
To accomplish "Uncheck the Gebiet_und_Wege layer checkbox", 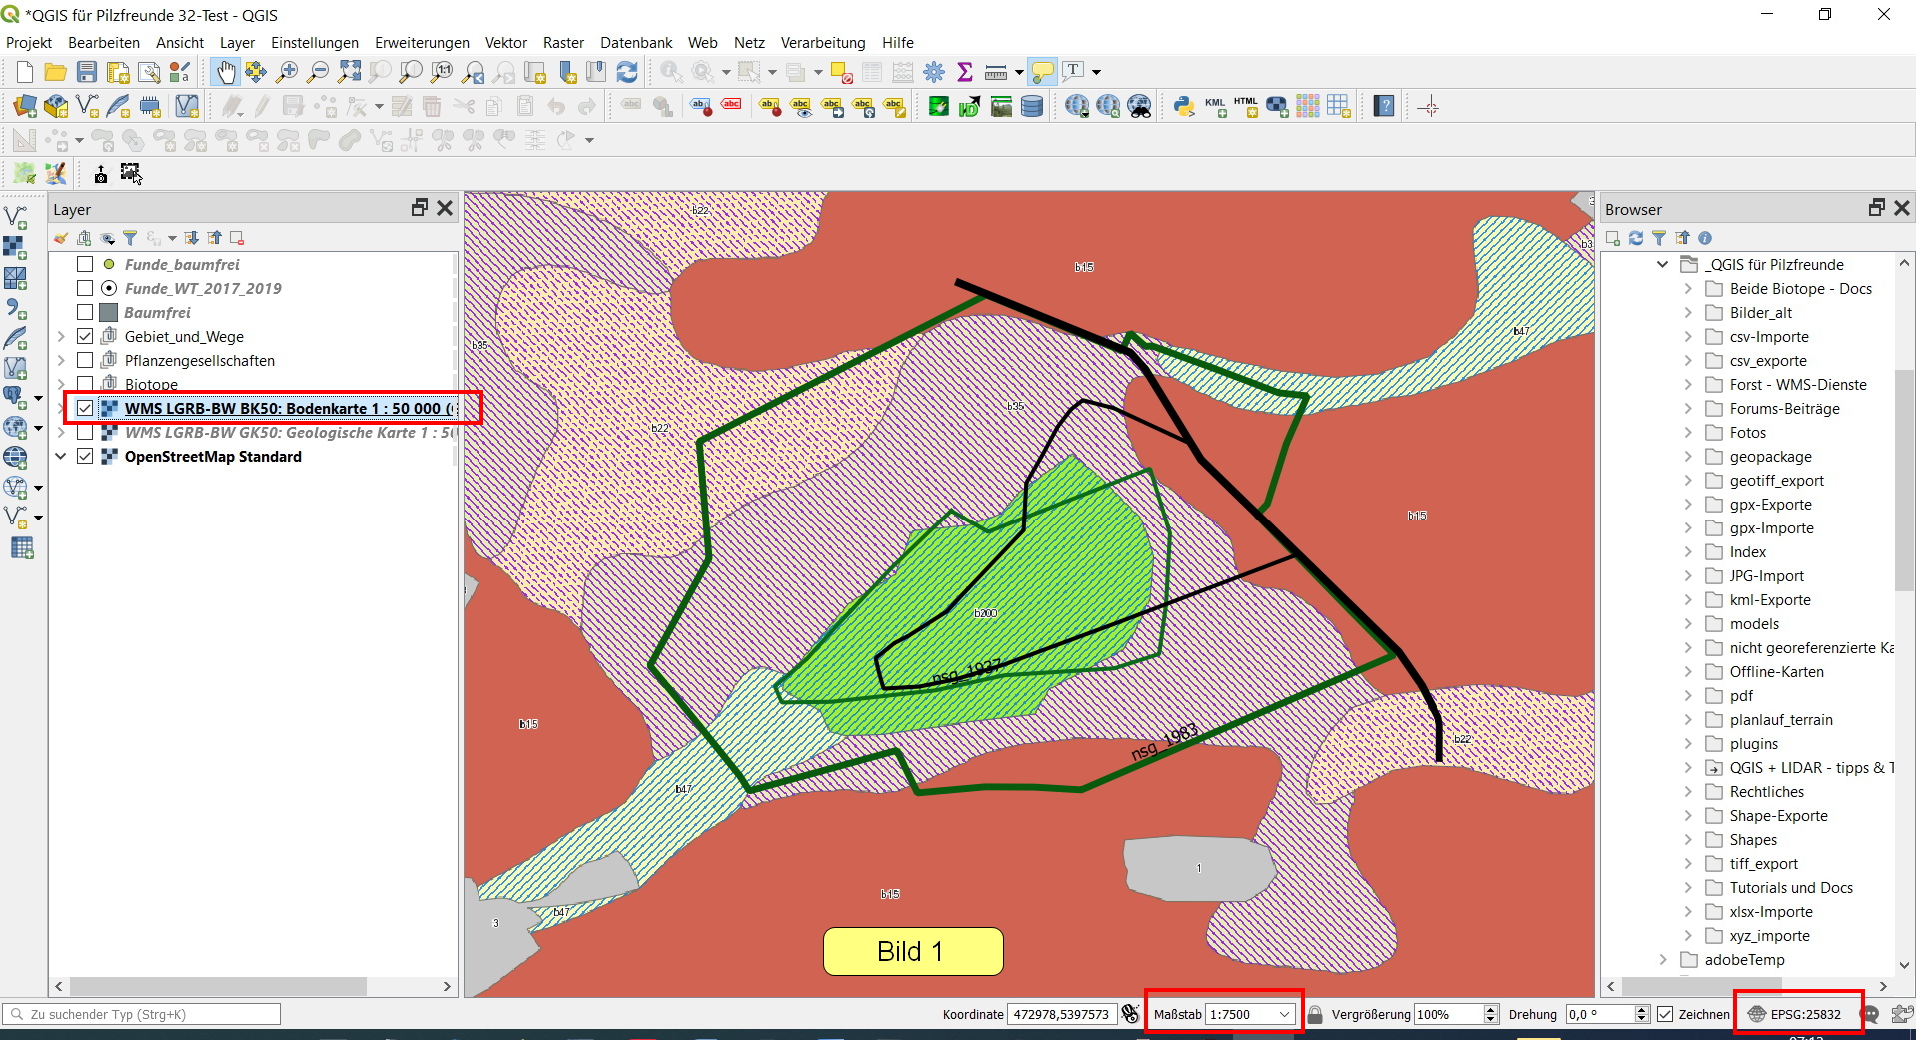I will [85, 337].
